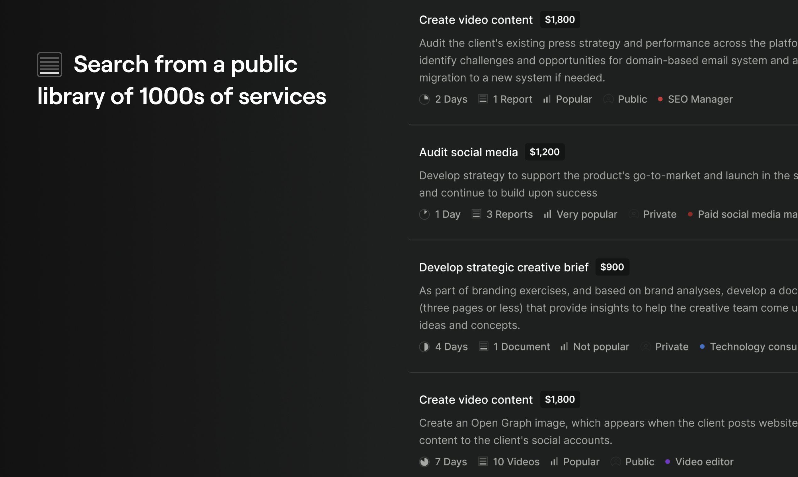Click the $1,200 price badge
798x477 pixels.
(544, 152)
